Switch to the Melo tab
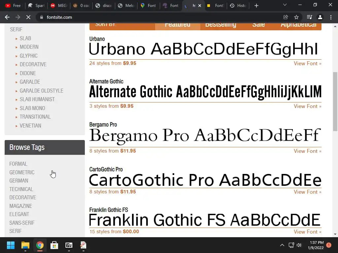Screen dimensions: 338x253 pyautogui.click(x=126, y=6)
